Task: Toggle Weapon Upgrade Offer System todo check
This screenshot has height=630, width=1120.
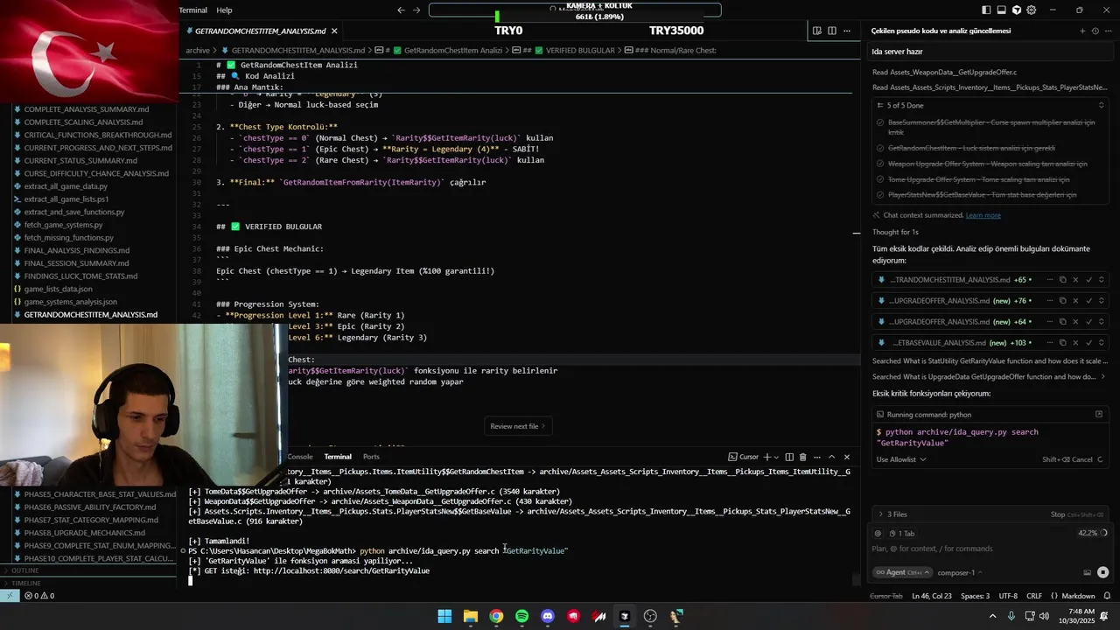Action: tap(880, 164)
